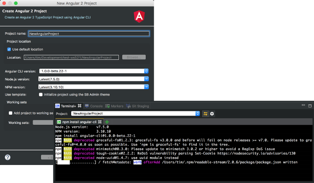Viewport: 314px width, 183px height.
Task: Click the nodesecurity.io advisories URL
Action: (256, 153)
